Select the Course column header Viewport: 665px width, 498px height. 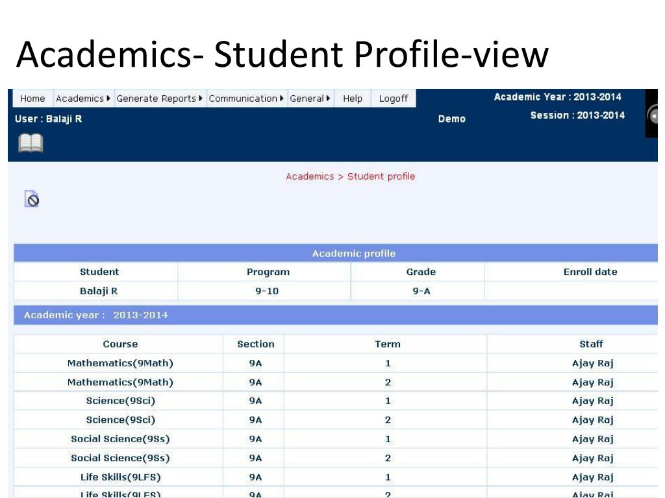[x=120, y=344]
